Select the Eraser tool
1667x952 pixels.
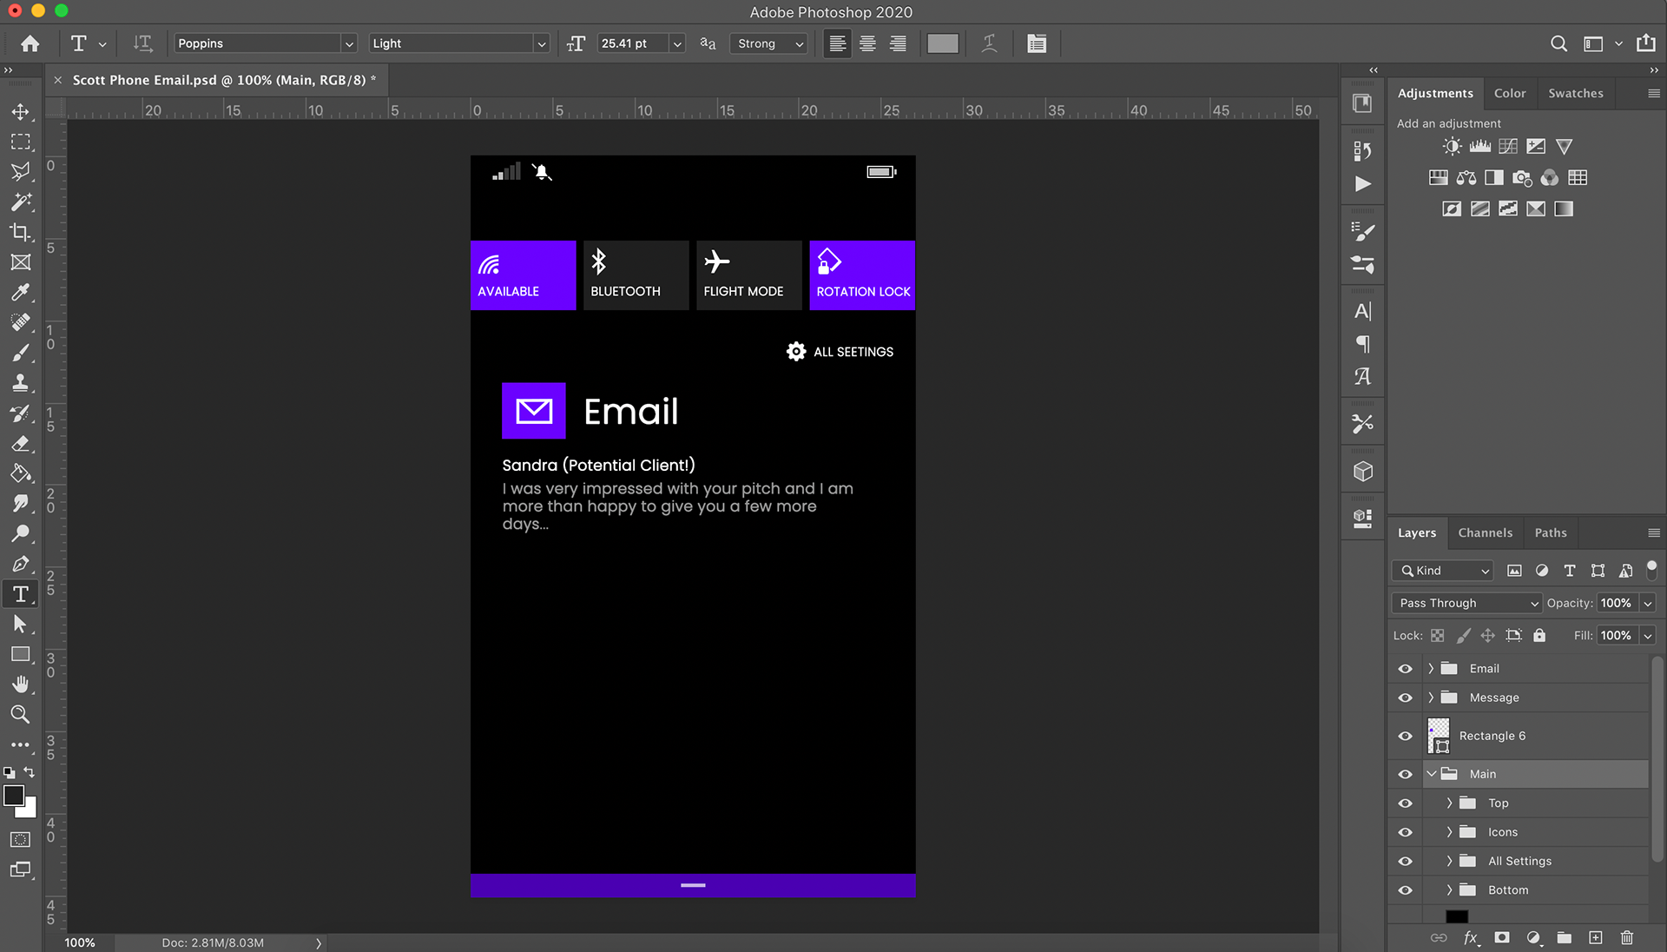[20, 443]
